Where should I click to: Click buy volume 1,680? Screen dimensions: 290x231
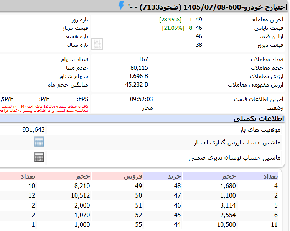coord(228,186)
